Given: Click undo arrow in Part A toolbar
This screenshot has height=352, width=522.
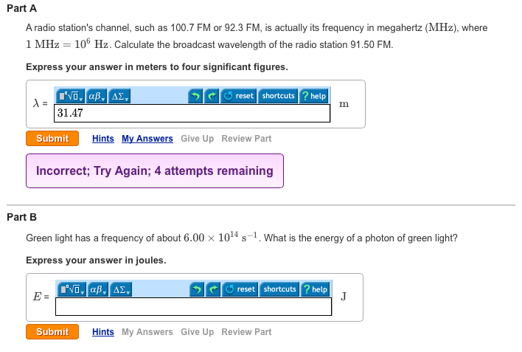Looking at the screenshot, I should point(195,96).
